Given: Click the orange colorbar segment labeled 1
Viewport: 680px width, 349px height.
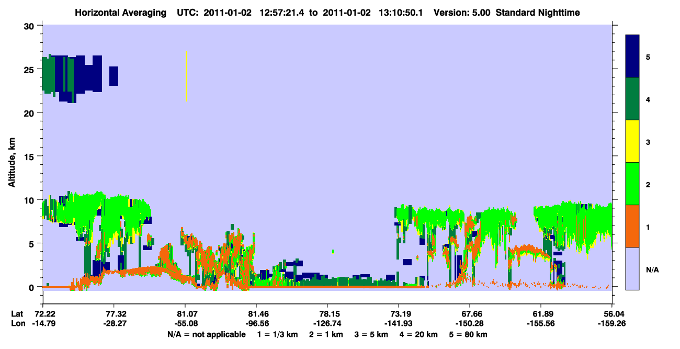Looking at the screenshot, I should point(632,226).
